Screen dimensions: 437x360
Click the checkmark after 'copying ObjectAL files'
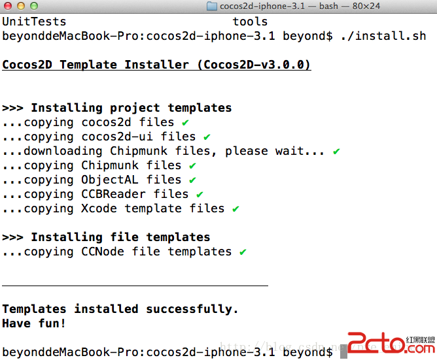192,180
